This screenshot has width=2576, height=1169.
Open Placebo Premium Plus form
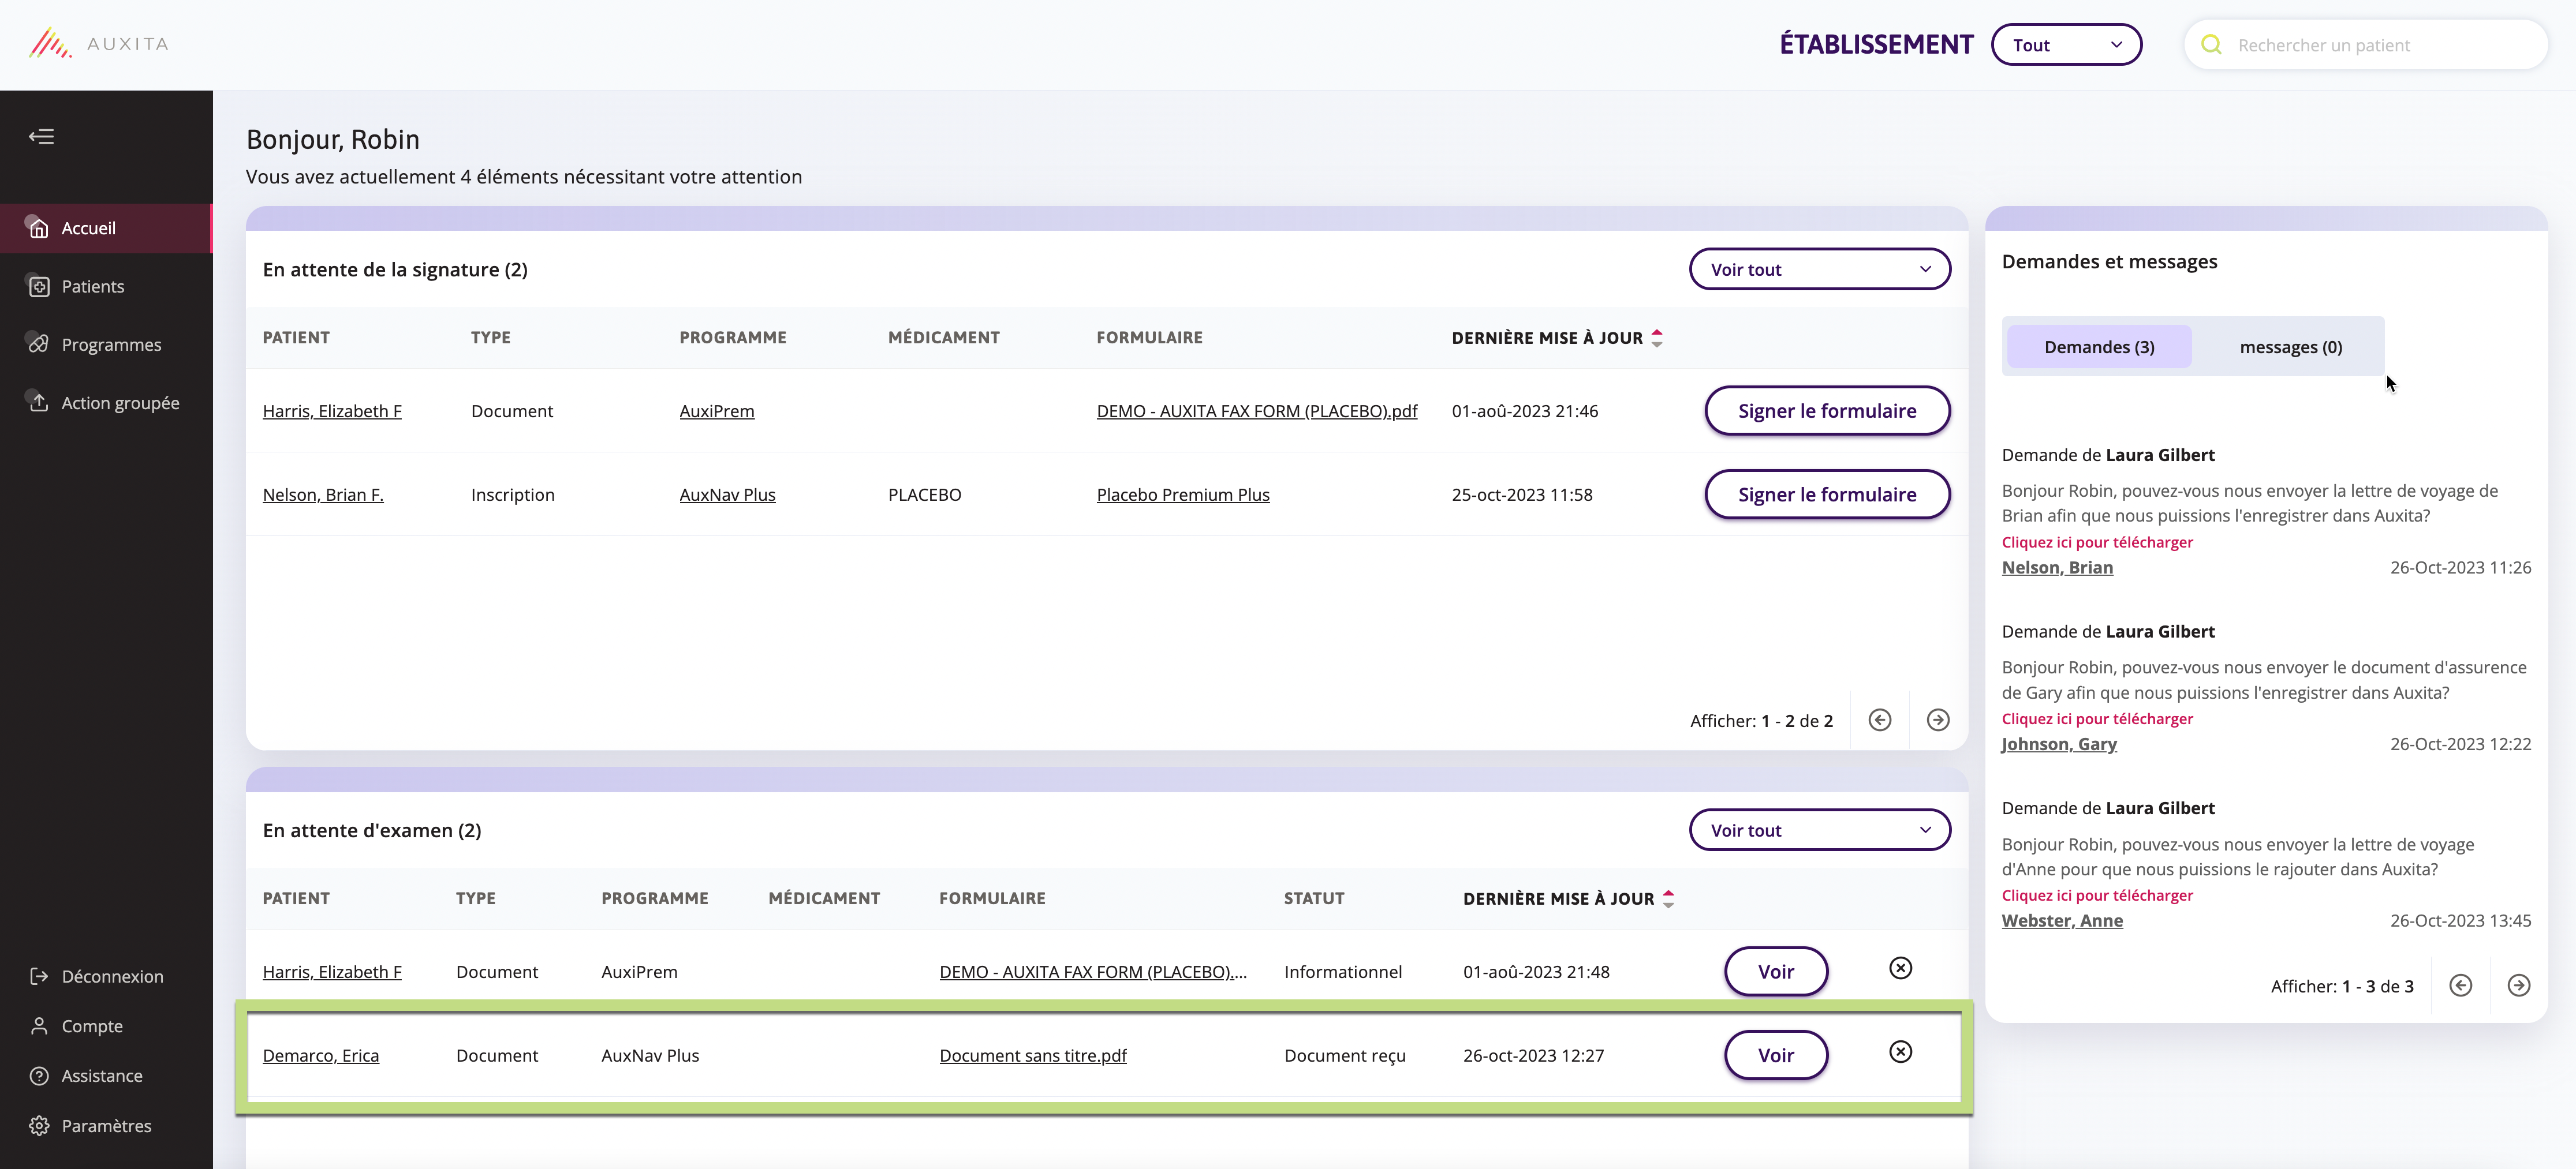1183,494
